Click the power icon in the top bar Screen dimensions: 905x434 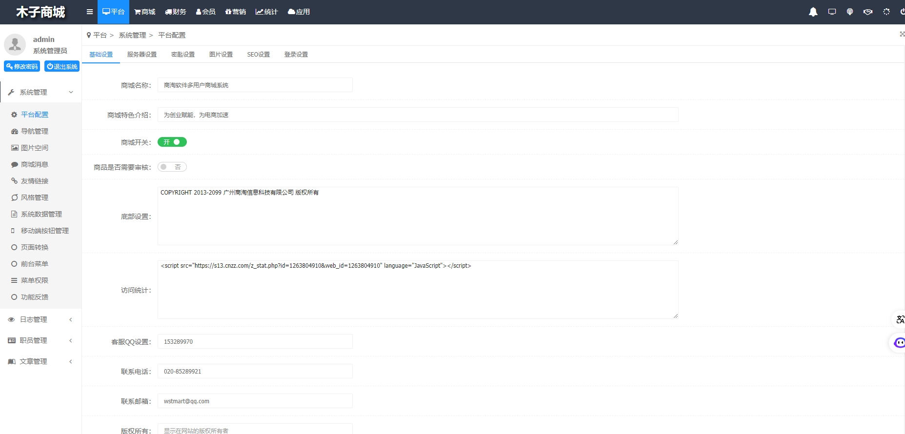[903, 12]
